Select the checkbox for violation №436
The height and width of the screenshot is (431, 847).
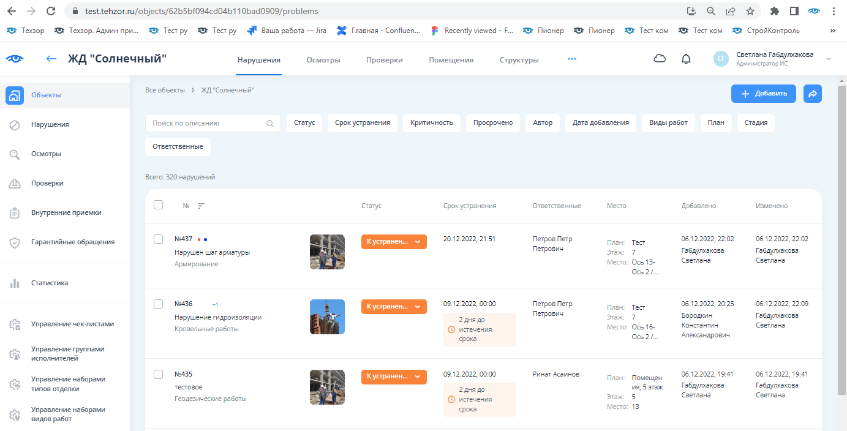coord(158,304)
